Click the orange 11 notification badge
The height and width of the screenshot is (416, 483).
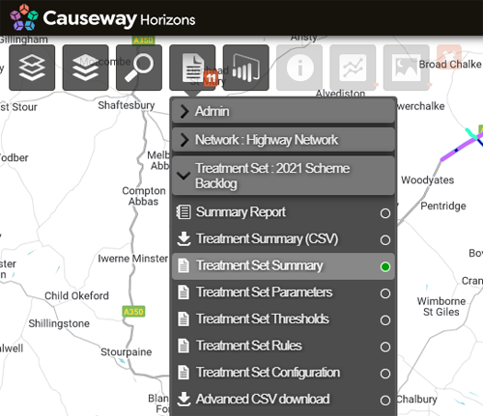click(x=211, y=78)
